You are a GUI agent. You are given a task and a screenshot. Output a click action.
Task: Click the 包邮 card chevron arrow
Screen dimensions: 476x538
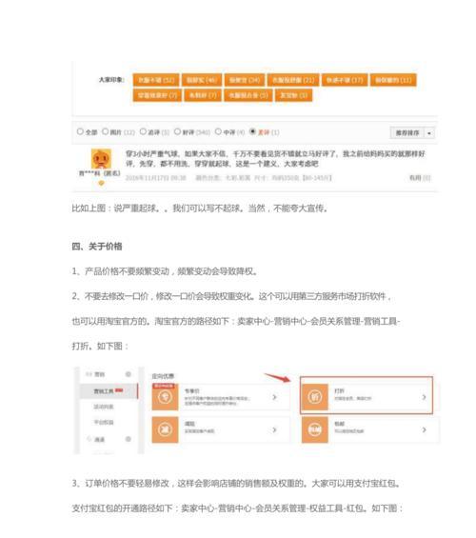(x=424, y=429)
